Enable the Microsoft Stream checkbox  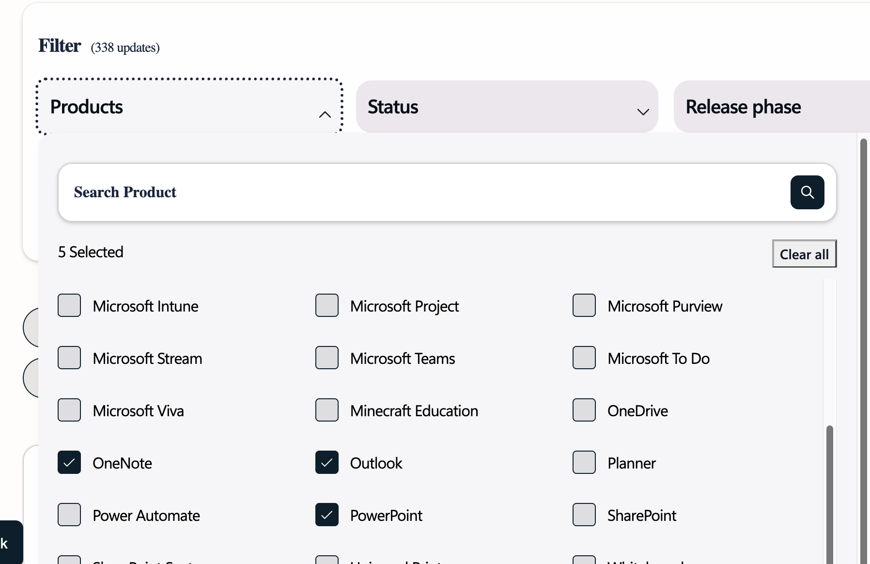(x=69, y=358)
